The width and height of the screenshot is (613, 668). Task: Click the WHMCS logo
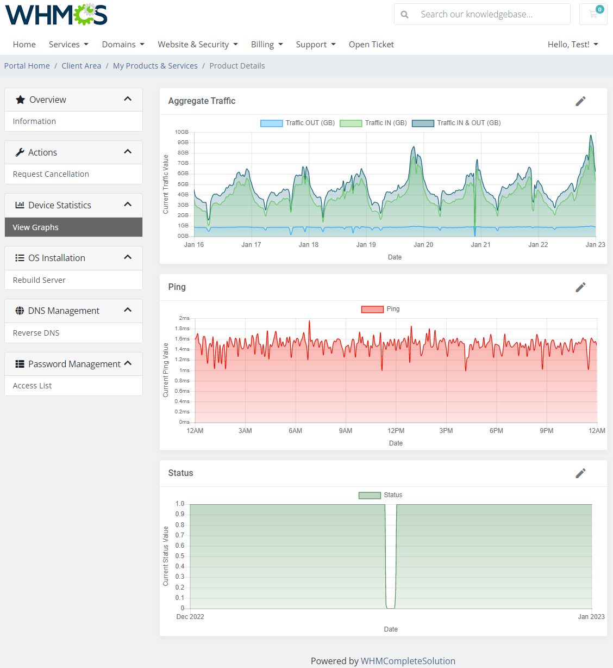point(57,15)
